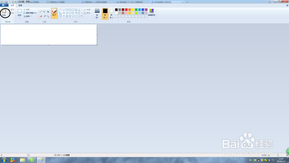Open the Fill (填充) shape dropdown
Screen dimensions: 289x163
(88, 13)
